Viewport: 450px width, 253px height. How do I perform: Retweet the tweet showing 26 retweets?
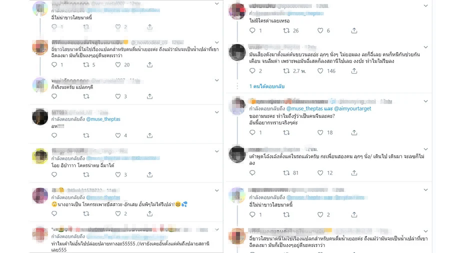[286, 30]
